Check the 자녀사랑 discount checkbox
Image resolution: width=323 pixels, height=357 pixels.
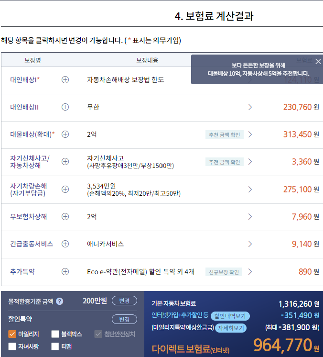tap(12, 346)
